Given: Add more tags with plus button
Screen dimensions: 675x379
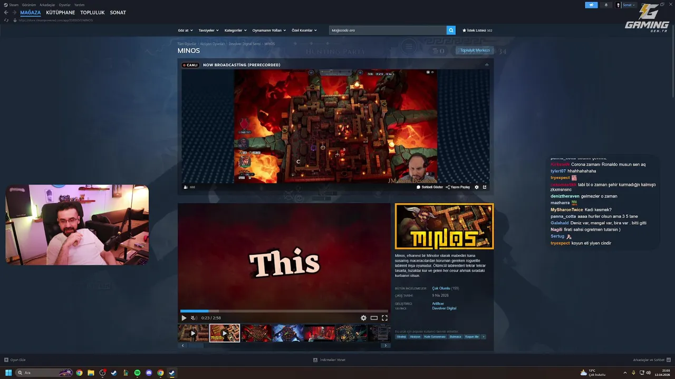Looking at the screenshot, I should 484,337.
